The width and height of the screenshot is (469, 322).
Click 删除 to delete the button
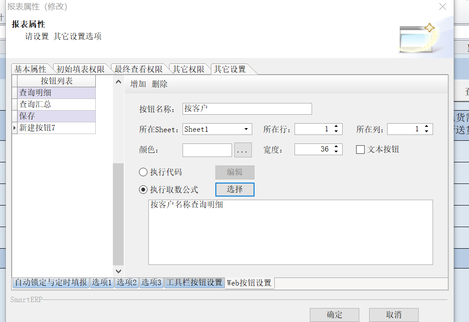(x=160, y=84)
